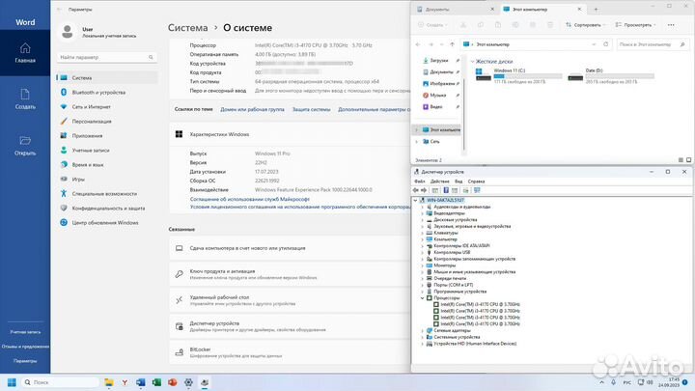Open Дополнительные параметры системы link
This screenshot has height=391, width=695.
(x=374, y=109)
